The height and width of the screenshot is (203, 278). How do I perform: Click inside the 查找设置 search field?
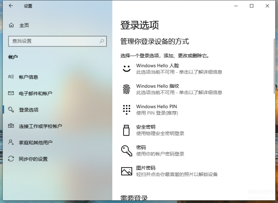click(x=58, y=41)
